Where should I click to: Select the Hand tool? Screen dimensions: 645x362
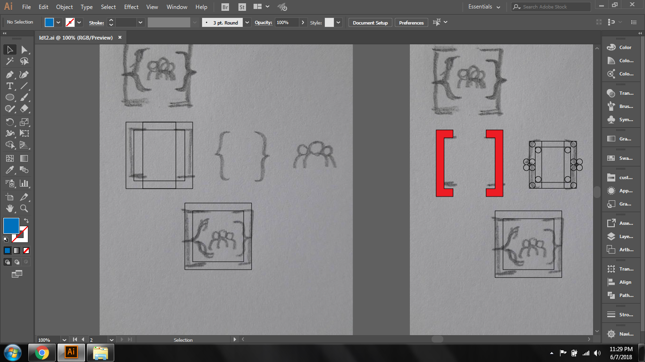click(x=9, y=208)
